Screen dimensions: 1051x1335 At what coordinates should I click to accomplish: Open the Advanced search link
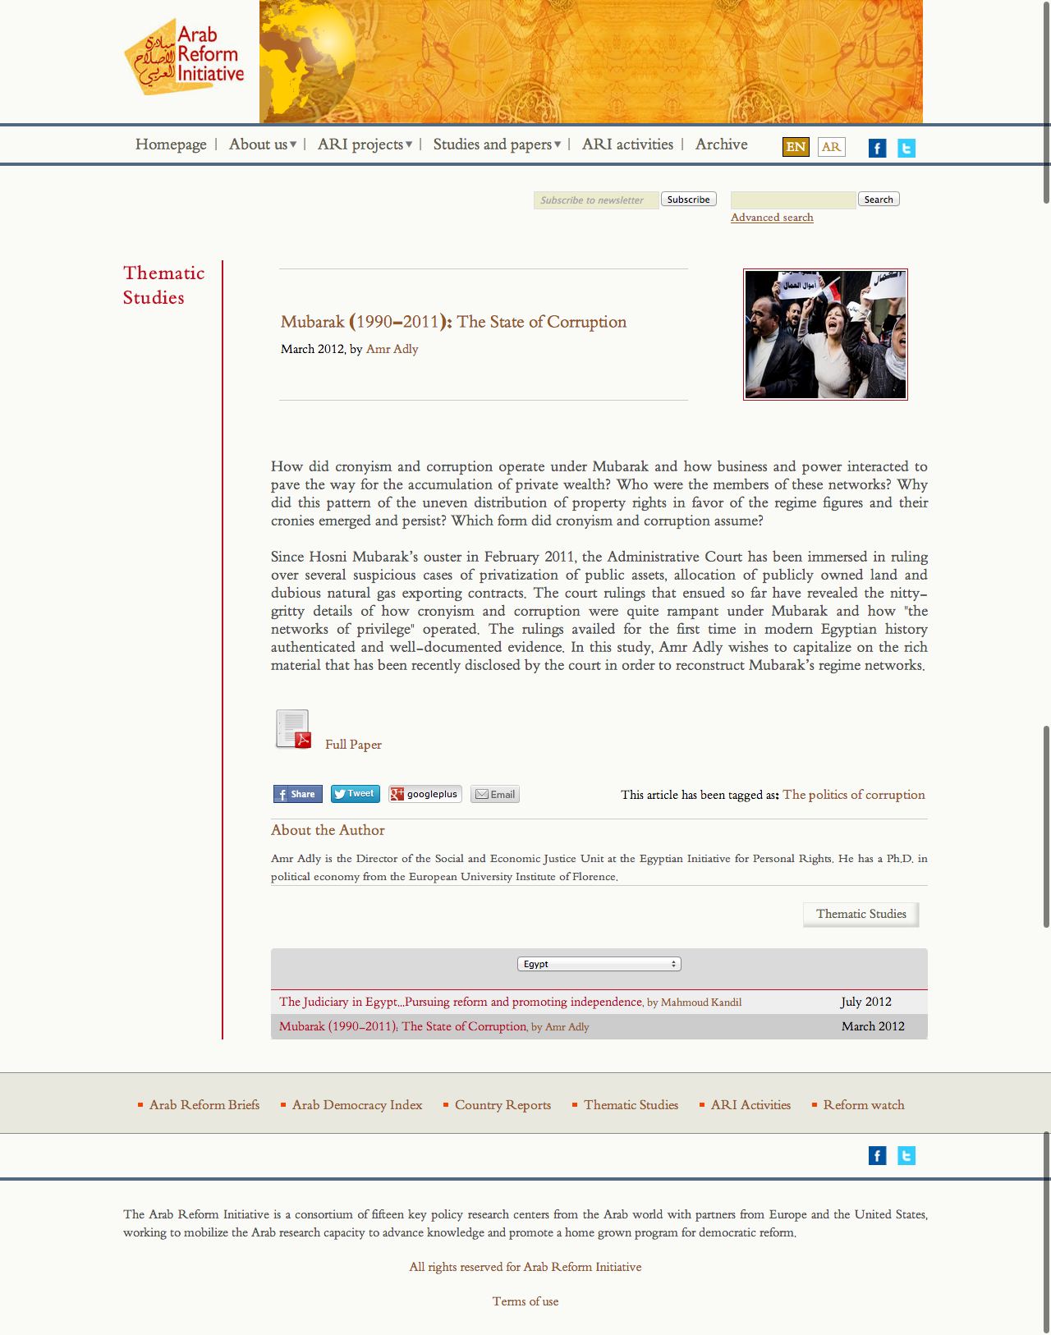coord(772,218)
